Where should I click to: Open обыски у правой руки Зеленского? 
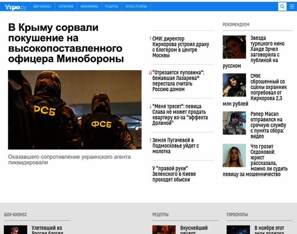tap(174, 174)
